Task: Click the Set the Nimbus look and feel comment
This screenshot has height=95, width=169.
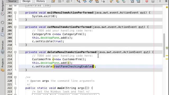Action: 61,92
